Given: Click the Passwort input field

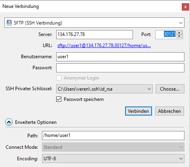Looking at the screenshot, I should coord(120,68).
